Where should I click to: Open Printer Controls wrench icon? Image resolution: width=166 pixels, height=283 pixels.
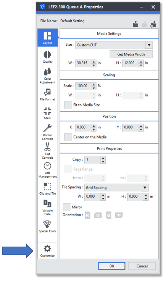(x=47, y=132)
